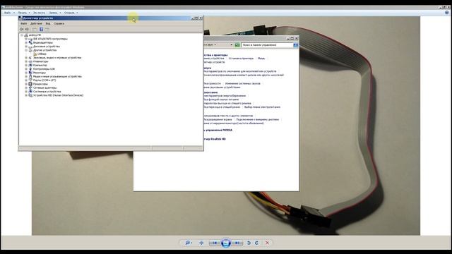The image size is (452, 254).
Task: Click the rightmost Device Manager toolbar icon
Action: pos(47,30)
